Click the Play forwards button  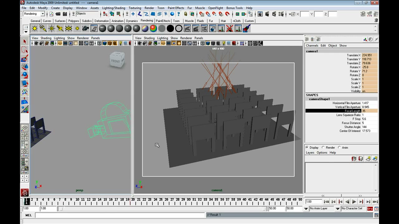tap(354, 202)
